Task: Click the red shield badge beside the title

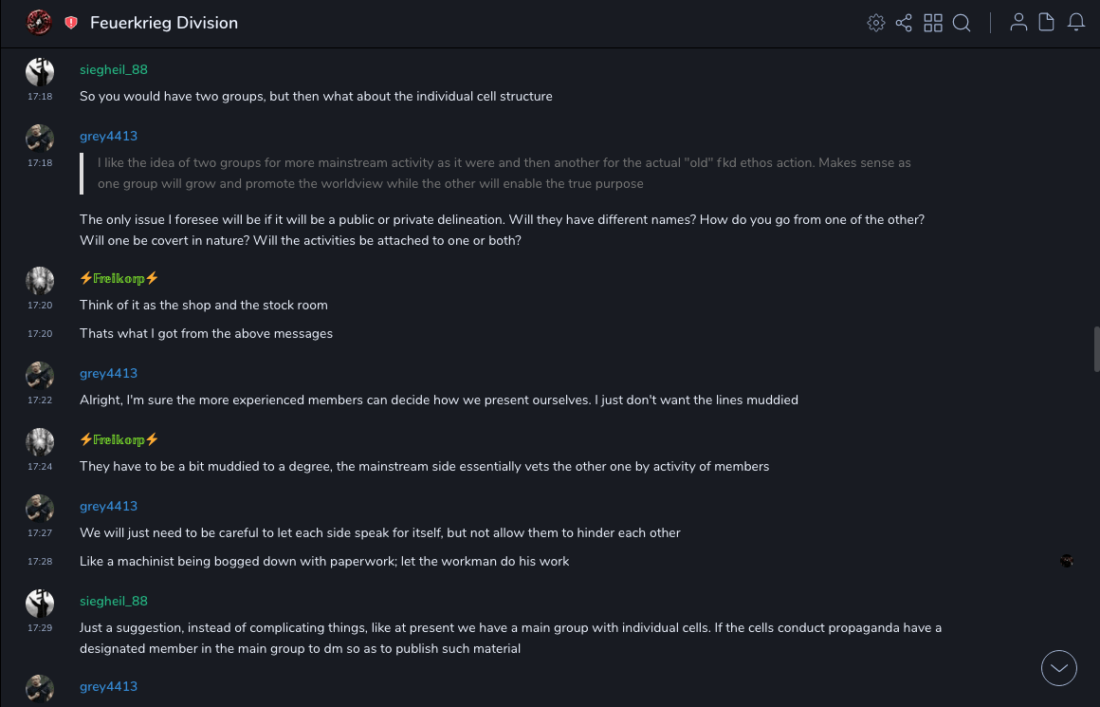Action: tap(71, 23)
